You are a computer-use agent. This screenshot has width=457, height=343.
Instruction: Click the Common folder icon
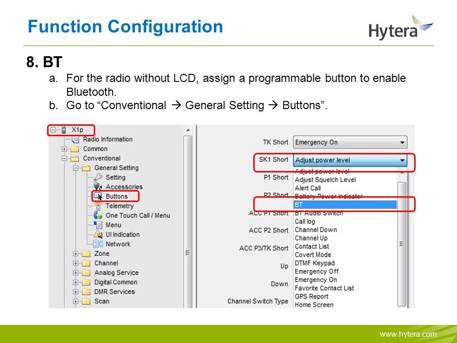(x=75, y=149)
